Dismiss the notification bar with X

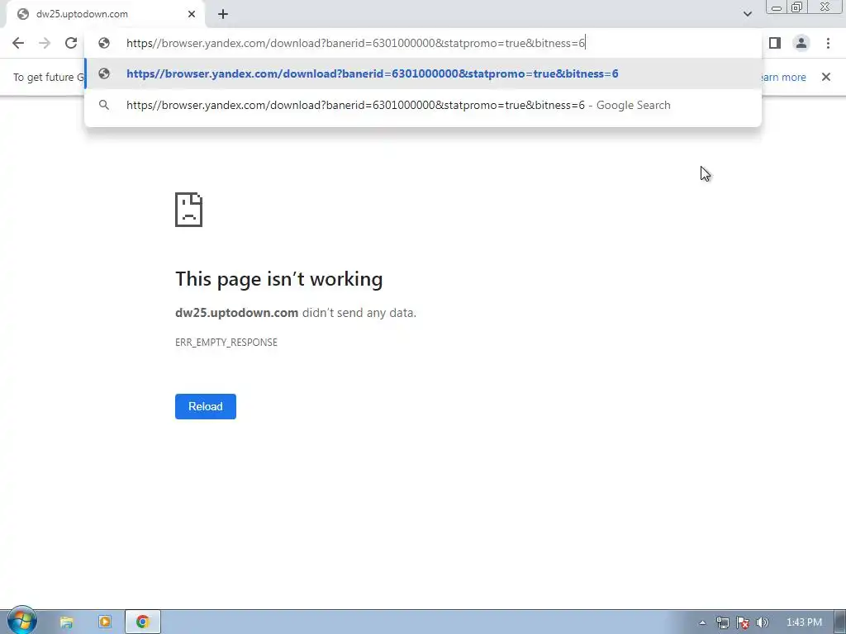tap(826, 77)
